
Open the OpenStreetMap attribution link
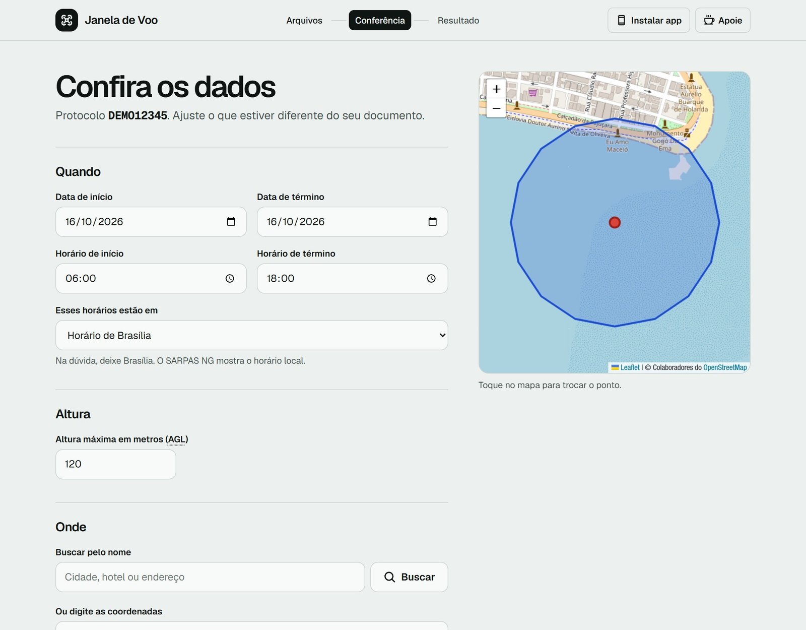click(x=725, y=367)
